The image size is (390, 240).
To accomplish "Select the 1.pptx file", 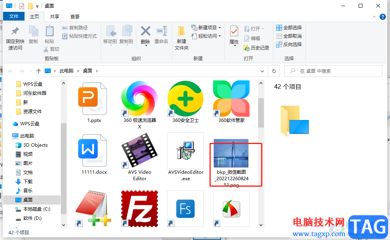I will coord(94,102).
